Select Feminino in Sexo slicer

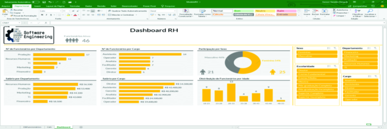(317, 52)
